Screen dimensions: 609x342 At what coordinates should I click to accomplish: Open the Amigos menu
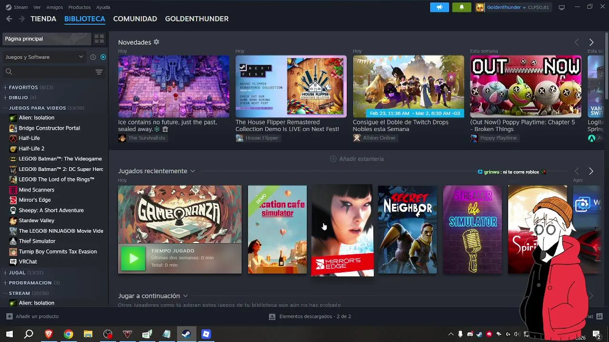(x=55, y=7)
